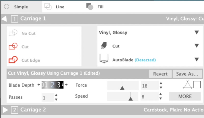Click the blade depth increase arrow

(66, 85)
